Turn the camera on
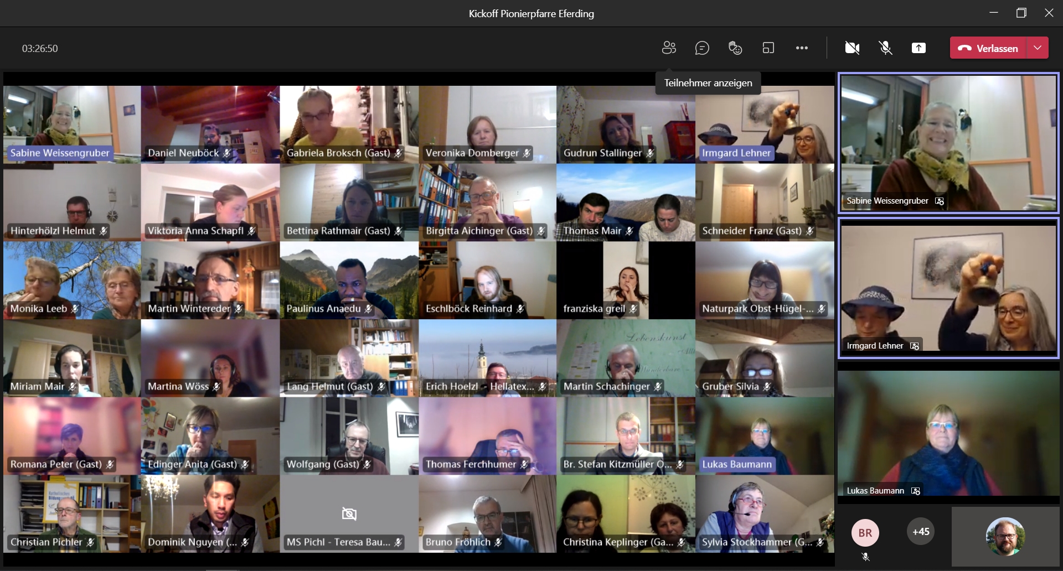The width and height of the screenshot is (1063, 571). coord(852,48)
